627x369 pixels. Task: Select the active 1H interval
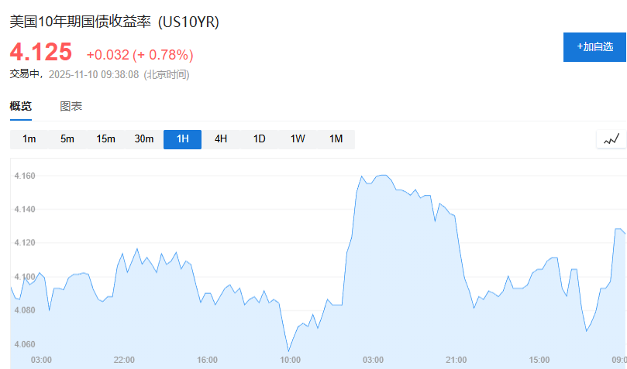pos(182,139)
